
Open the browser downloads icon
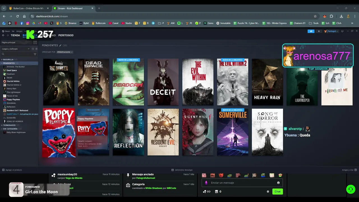[341, 16]
